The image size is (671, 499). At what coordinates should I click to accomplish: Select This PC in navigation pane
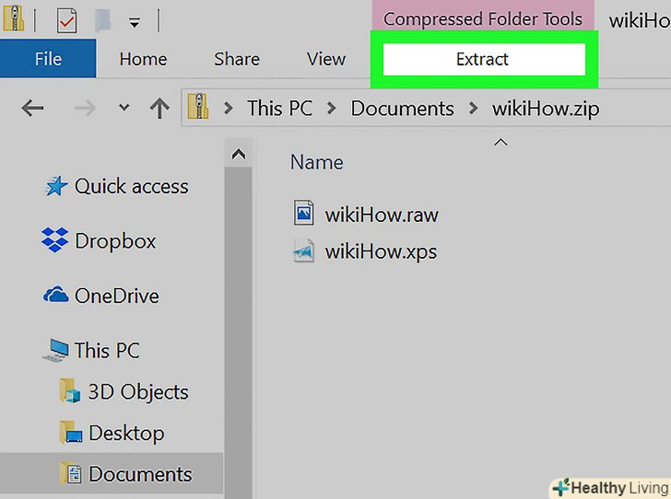107,350
